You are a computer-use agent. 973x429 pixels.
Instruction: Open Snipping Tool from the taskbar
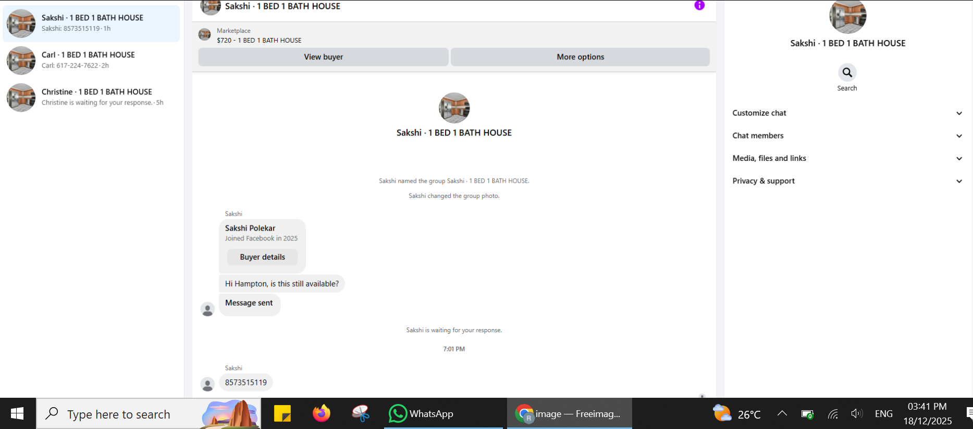pyautogui.click(x=360, y=414)
